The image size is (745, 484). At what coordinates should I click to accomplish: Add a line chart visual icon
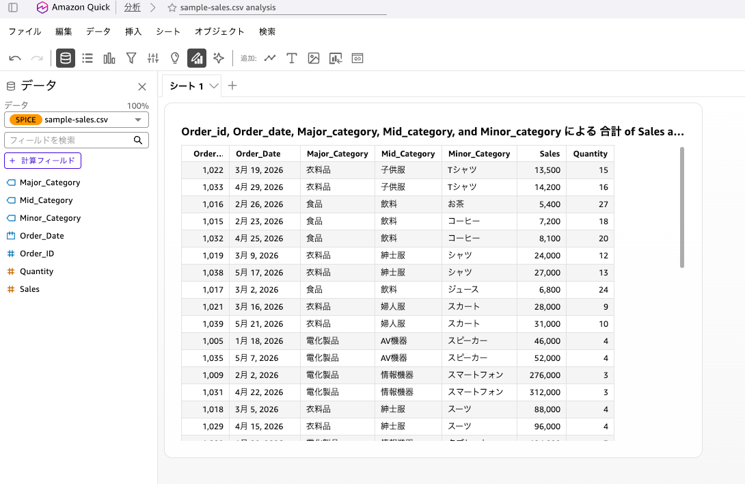tap(270, 58)
